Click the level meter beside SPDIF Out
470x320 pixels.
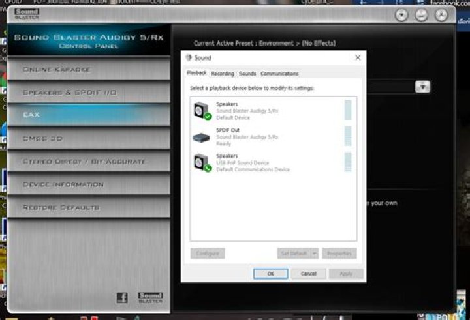pos(348,136)
